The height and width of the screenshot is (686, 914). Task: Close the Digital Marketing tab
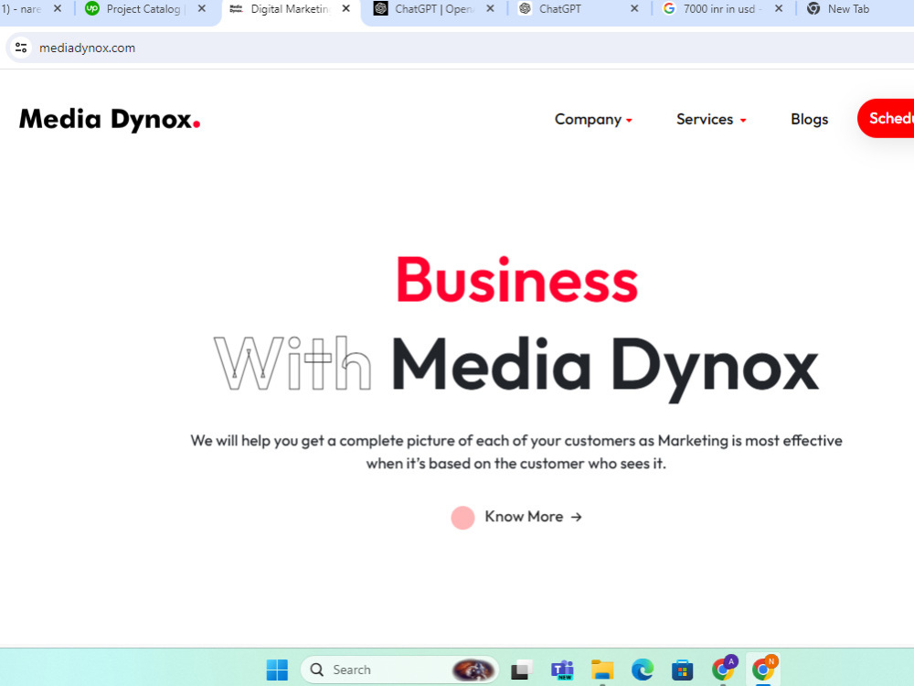pos(346,9)
